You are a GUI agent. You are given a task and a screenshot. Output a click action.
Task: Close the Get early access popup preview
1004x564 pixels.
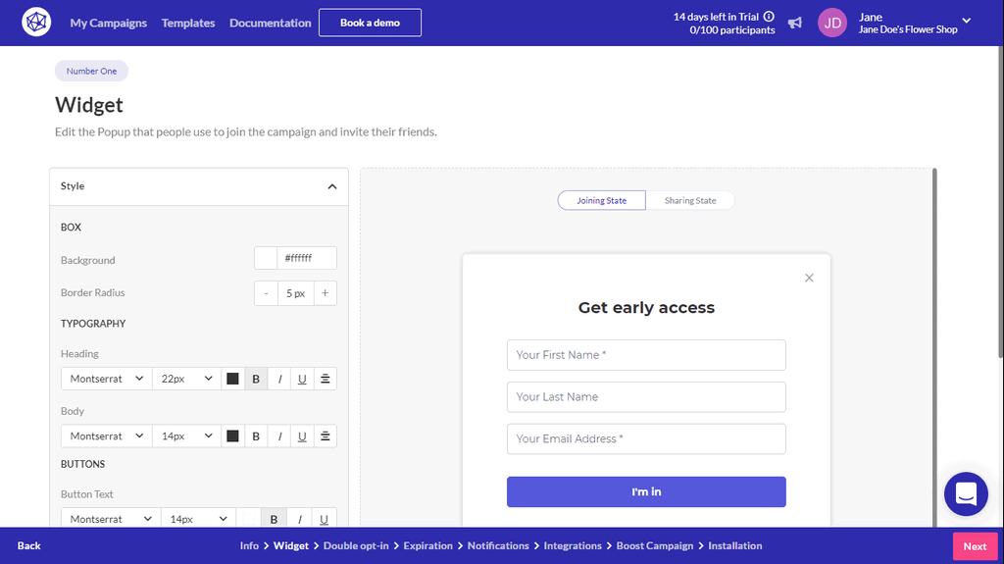809,278
